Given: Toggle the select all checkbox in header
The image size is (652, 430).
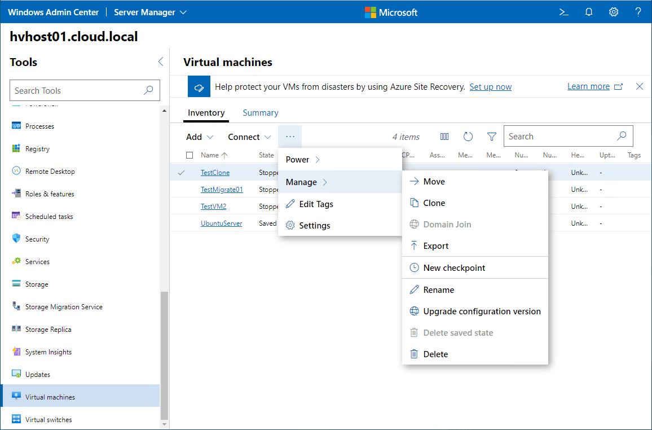Looking at the screenshot, I should tap(190, 155).
